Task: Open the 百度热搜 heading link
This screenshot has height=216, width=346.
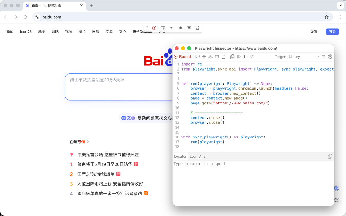Action: pyautogui.click(x=78, y=142)
